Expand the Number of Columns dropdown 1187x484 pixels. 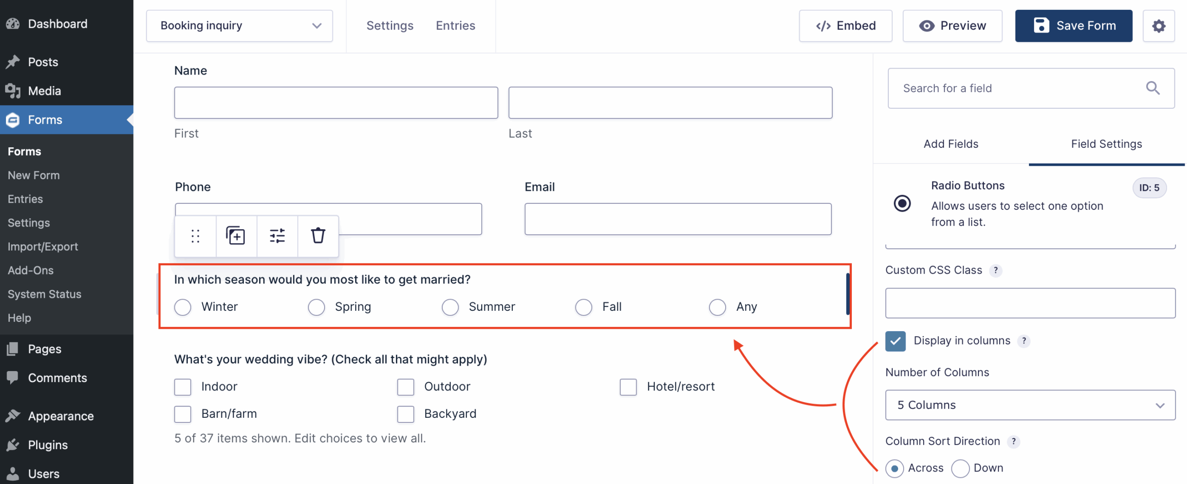click(x=1030, y=405)
